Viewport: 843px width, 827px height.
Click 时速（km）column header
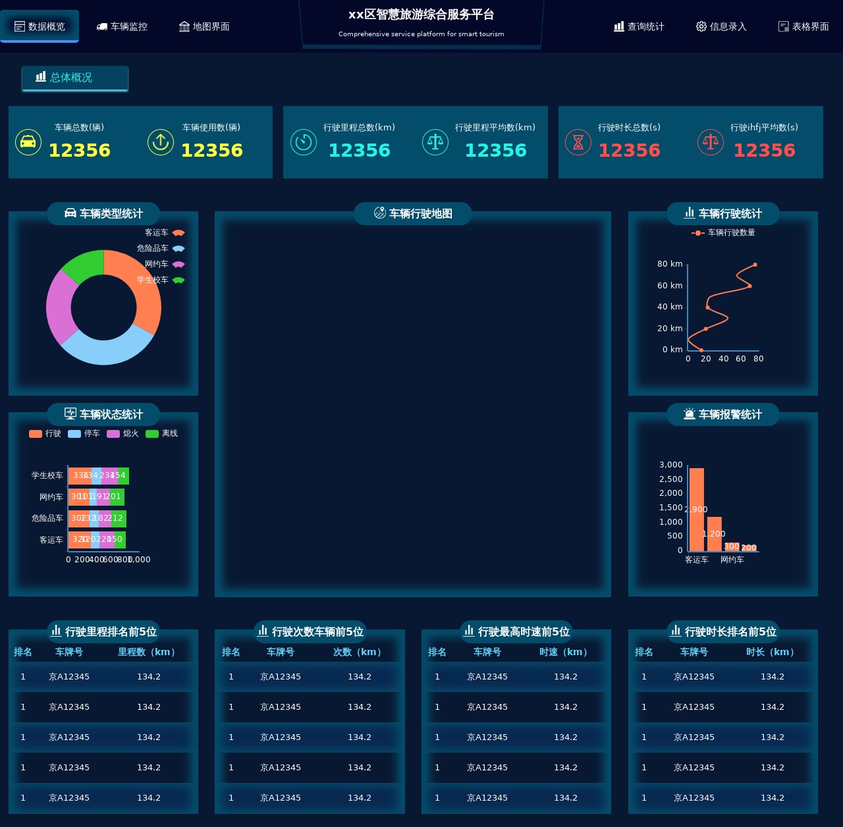tap(566, 652)
